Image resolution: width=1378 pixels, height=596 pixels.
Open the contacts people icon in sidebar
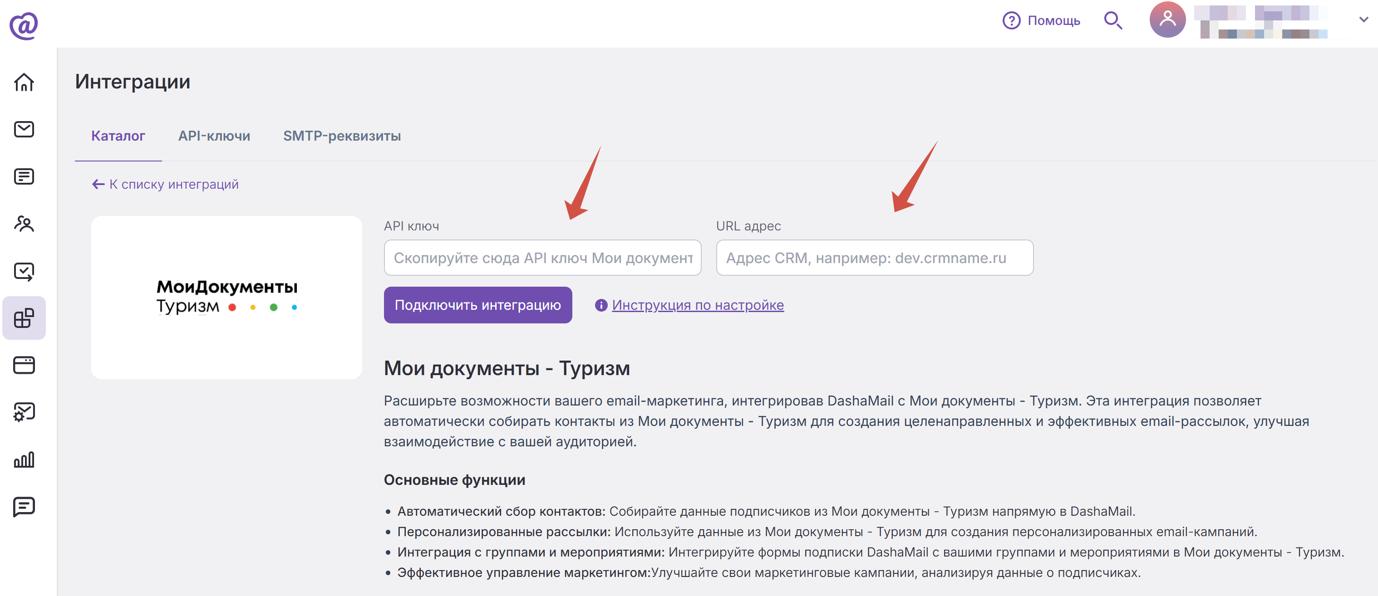pyautogui.click(x=24, y=224)
